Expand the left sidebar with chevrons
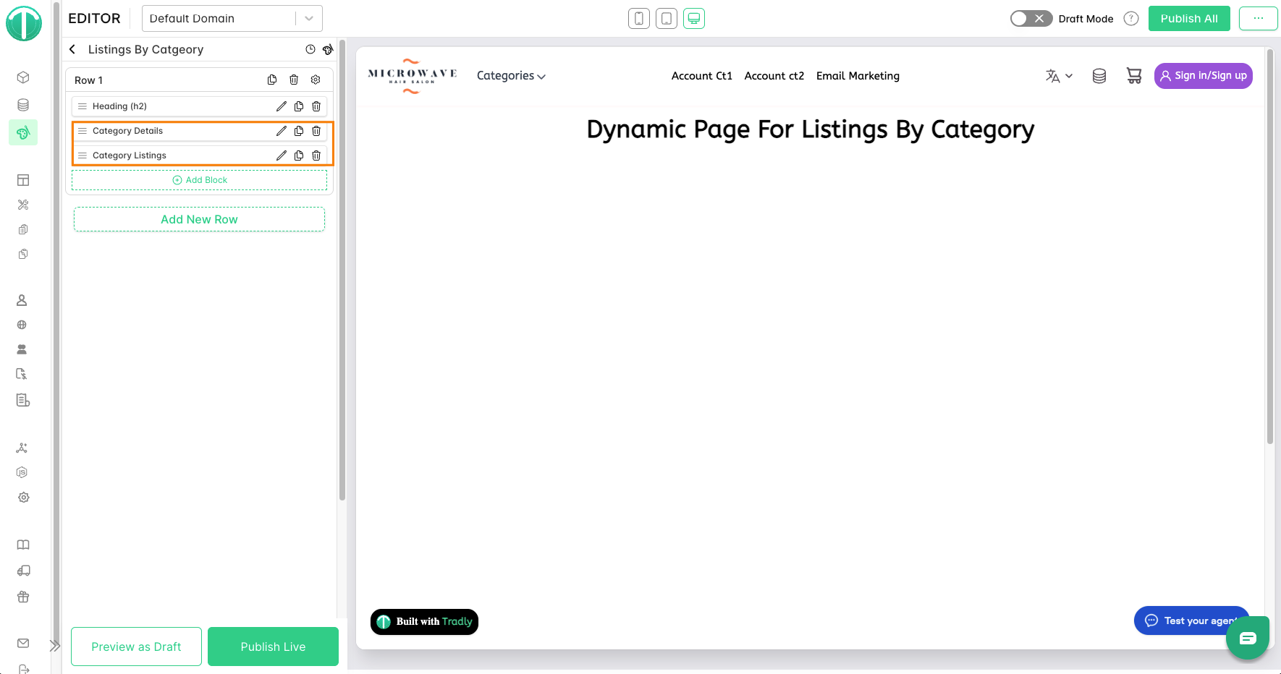This screenshot has height=674, width=1281. [54, 646]
